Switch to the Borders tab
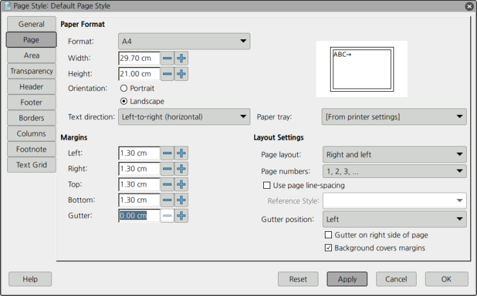 [31, 118]
